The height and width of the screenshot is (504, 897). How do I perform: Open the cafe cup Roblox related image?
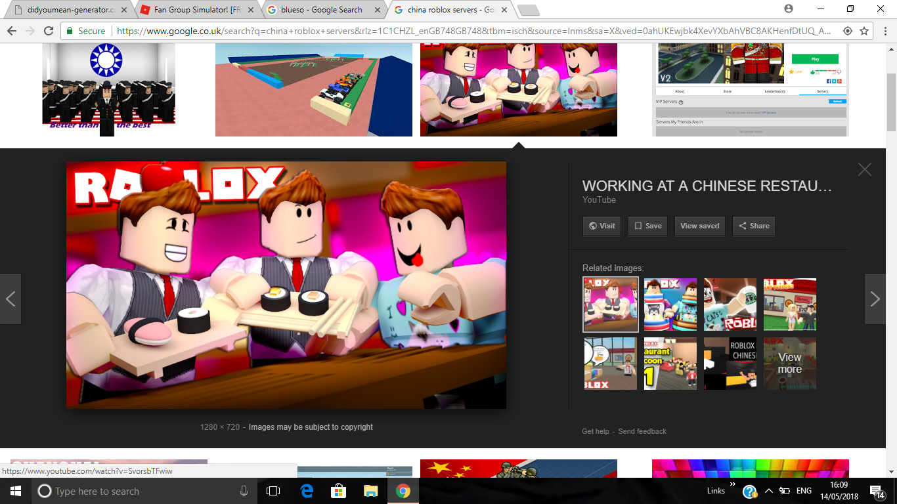point(730,304)
